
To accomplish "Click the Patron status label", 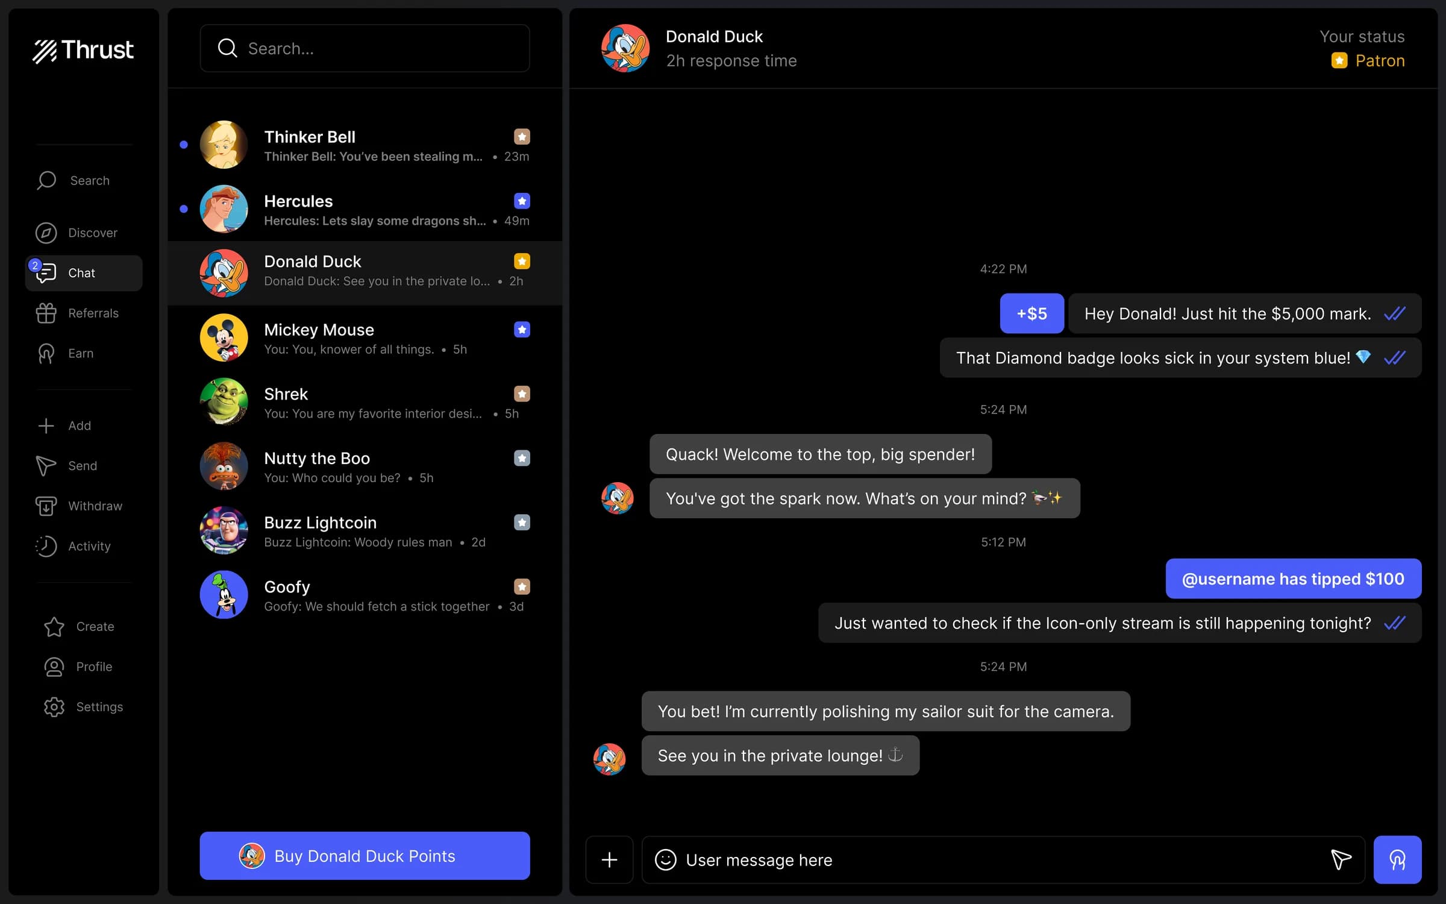I will (x=1380, y=61).
